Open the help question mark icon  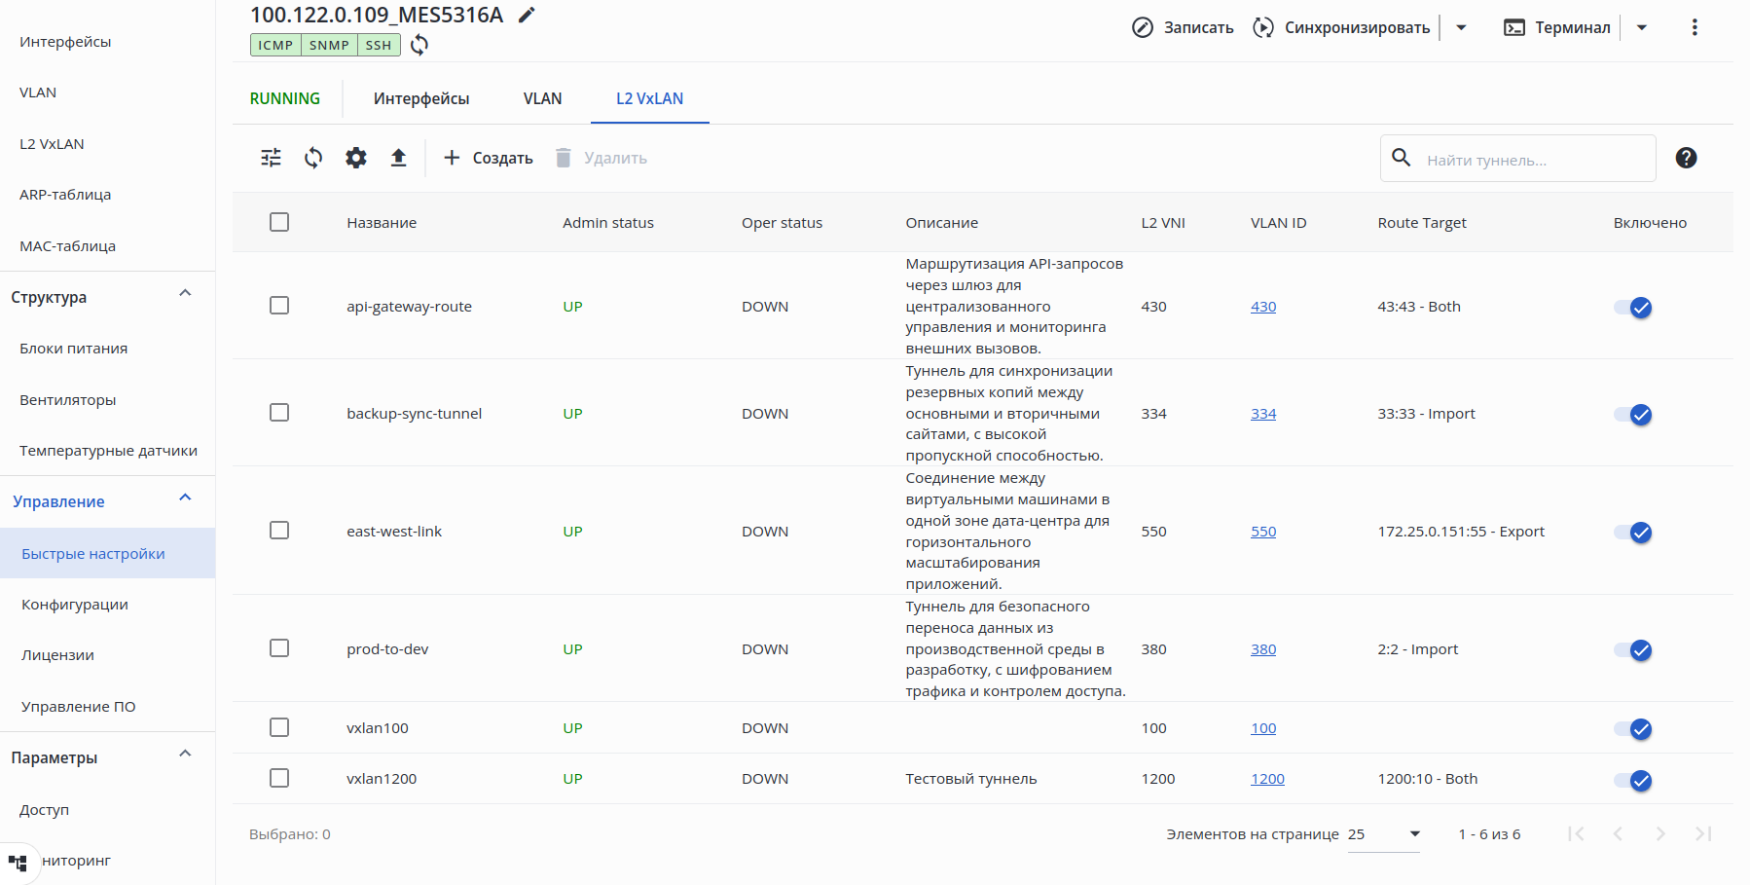(x=1686, y=158)
